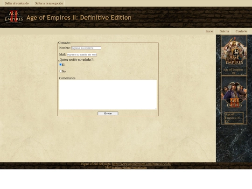Click the 'Nombre:' label
252x189 pixels.
64,48
